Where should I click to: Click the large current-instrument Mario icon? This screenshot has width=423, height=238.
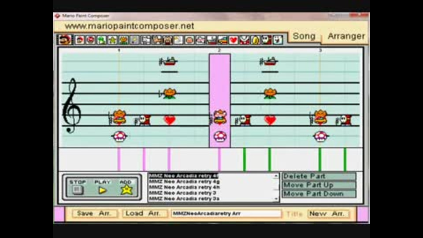(65, 40)
